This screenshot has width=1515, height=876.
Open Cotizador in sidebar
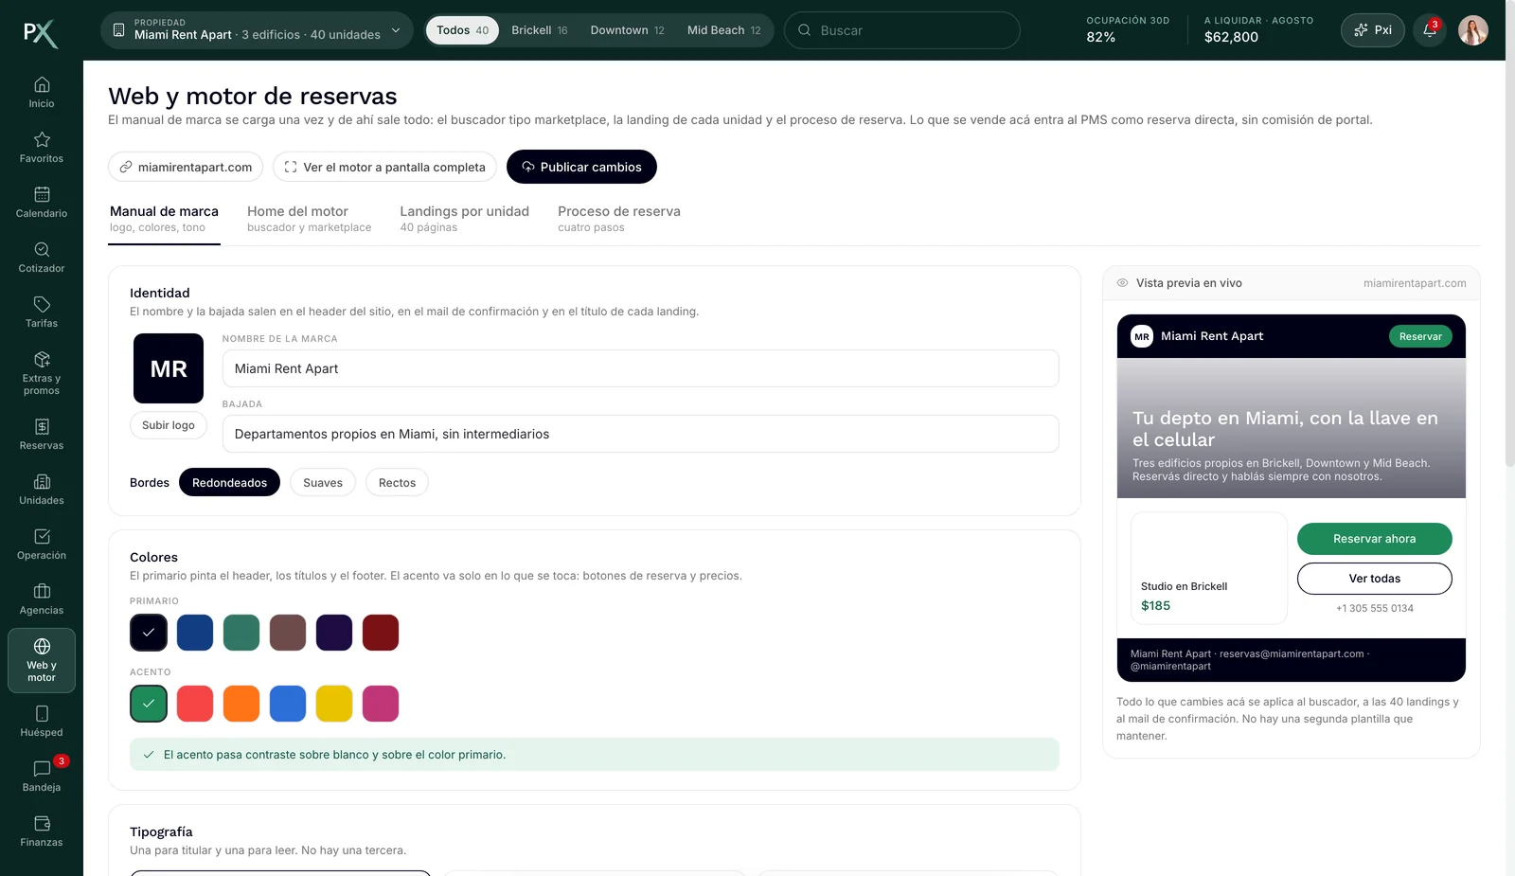[x=42, y=257]
